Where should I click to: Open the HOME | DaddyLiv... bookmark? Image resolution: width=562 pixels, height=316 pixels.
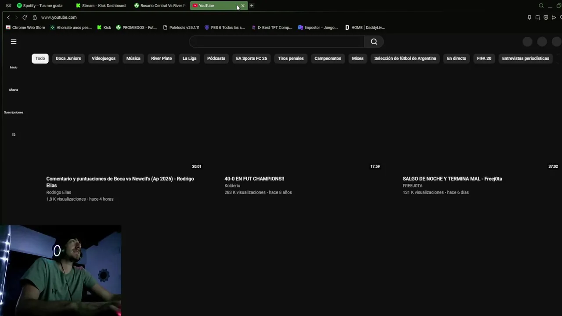[x=365, y=28]
